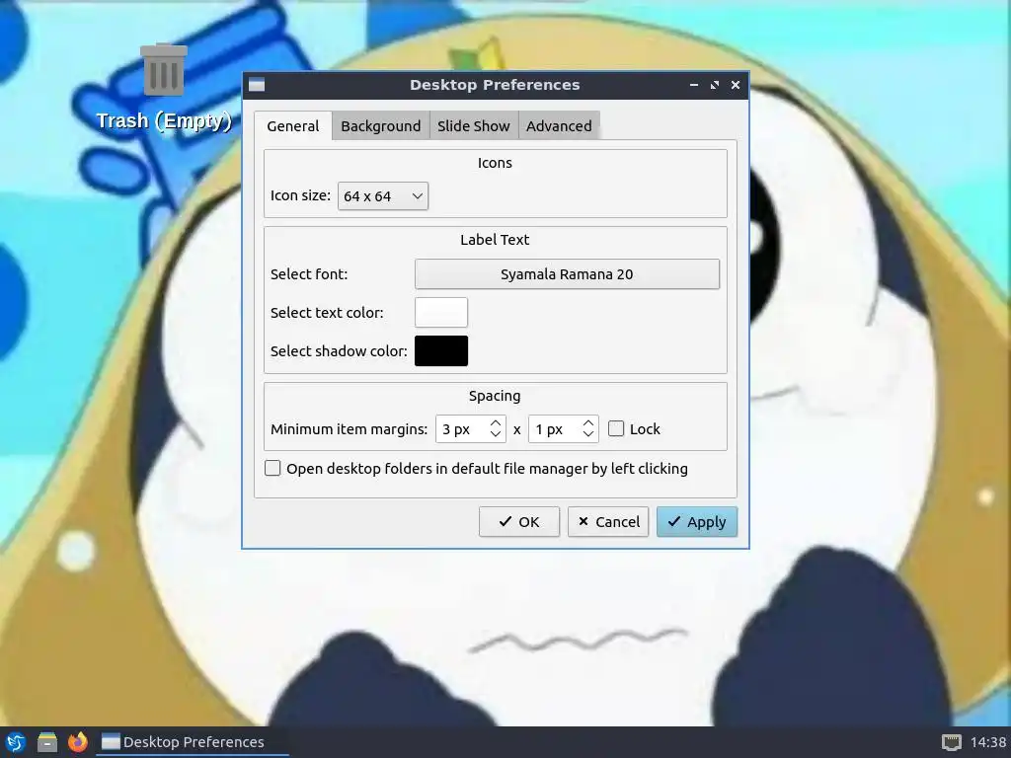Image resolution: width=1011 pixels, height=758 pixels.
Task: Click the network status tray icon
Action: tap(951, 742)
